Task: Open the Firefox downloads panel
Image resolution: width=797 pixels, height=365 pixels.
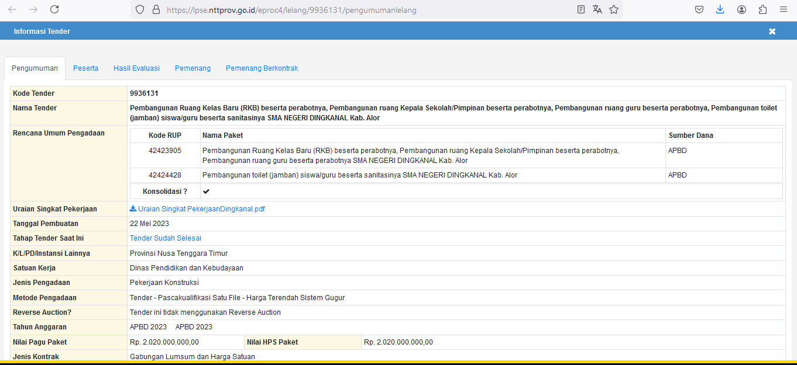Action: click(x=720, y=9)
